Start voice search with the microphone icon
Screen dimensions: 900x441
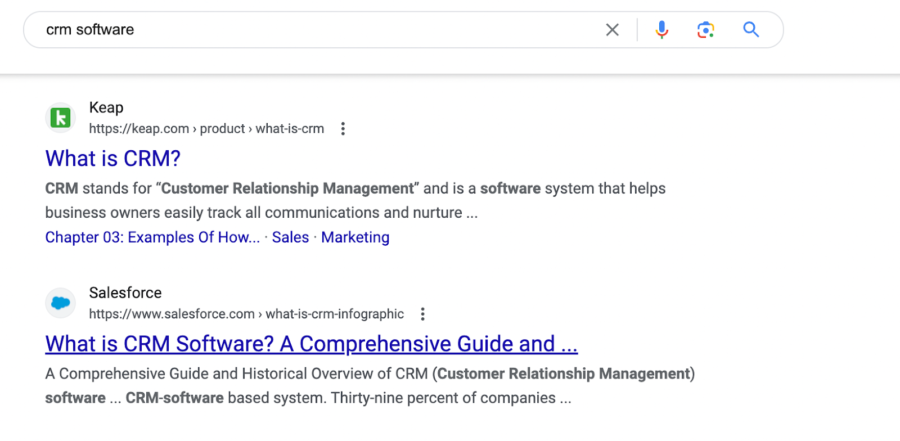pyautogui.click(x=662, y=30)
